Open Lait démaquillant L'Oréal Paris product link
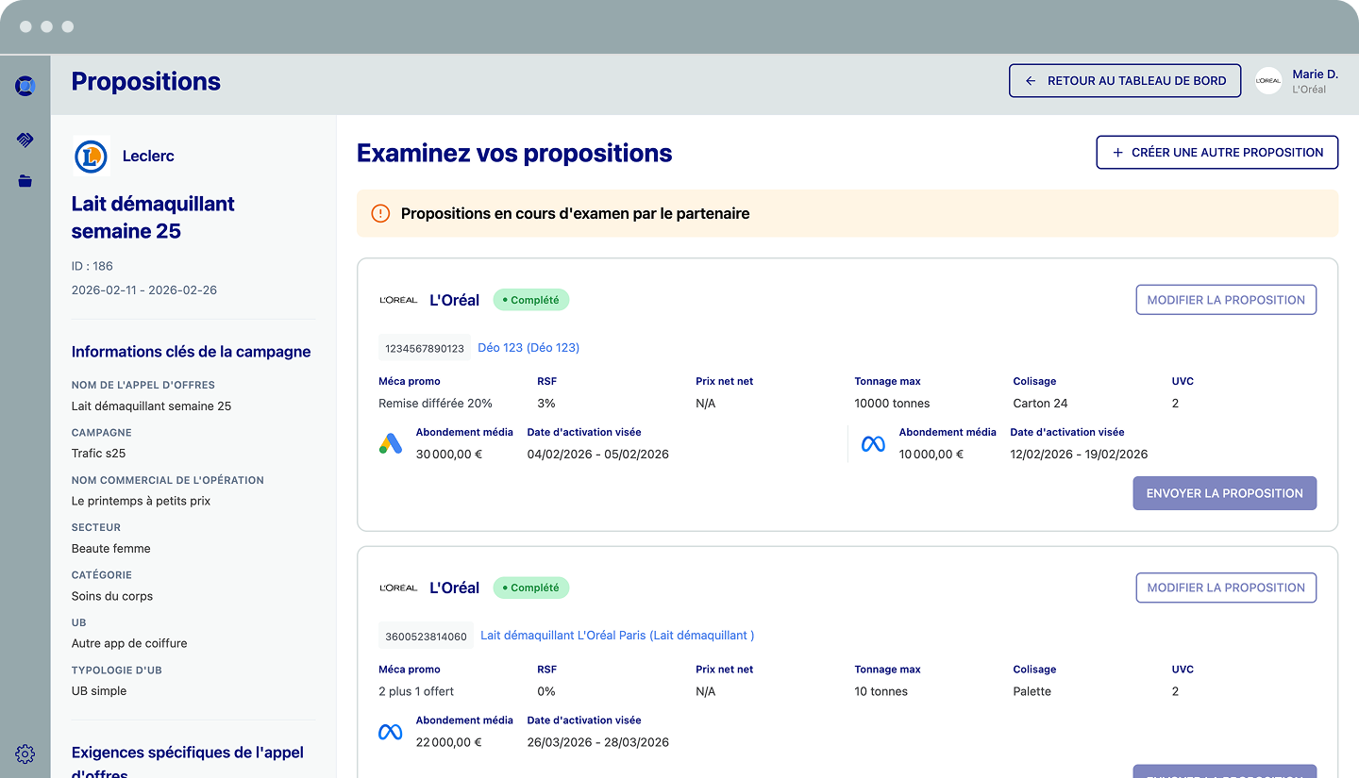Image resolution: width=1359 pixels, height=778 pixels. [617, 636]
